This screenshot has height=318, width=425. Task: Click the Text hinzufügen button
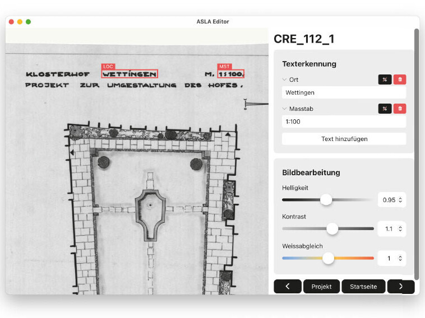tap(344, 139)
